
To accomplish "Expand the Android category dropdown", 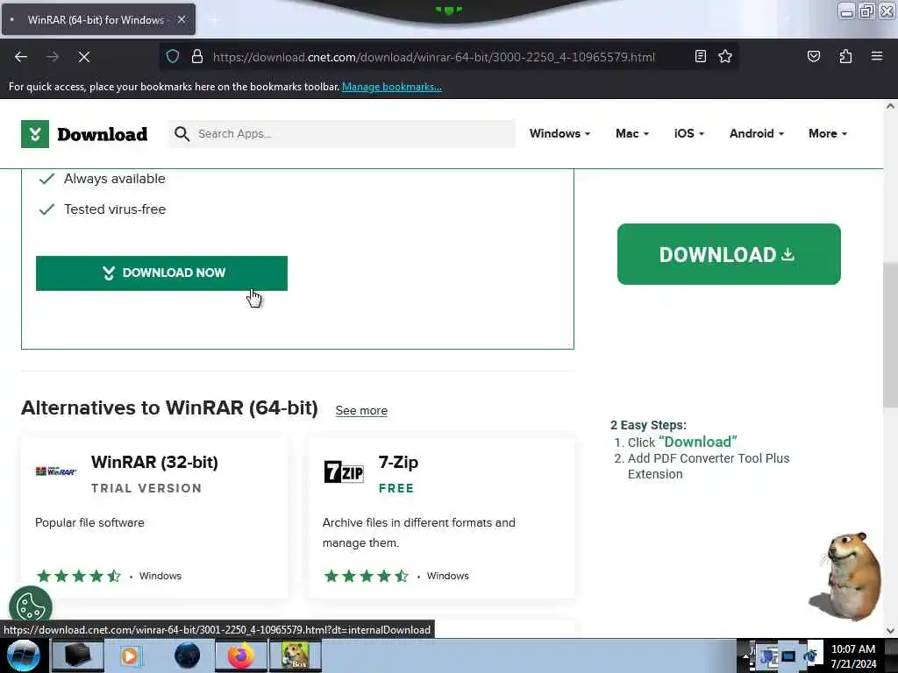I will (757, 133).
